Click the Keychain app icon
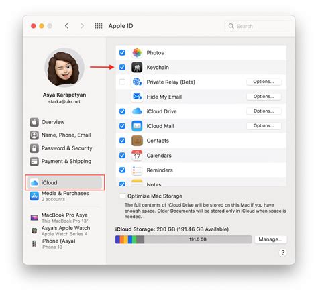The width and height of the screenshot is (318, 295). (137, 67)
